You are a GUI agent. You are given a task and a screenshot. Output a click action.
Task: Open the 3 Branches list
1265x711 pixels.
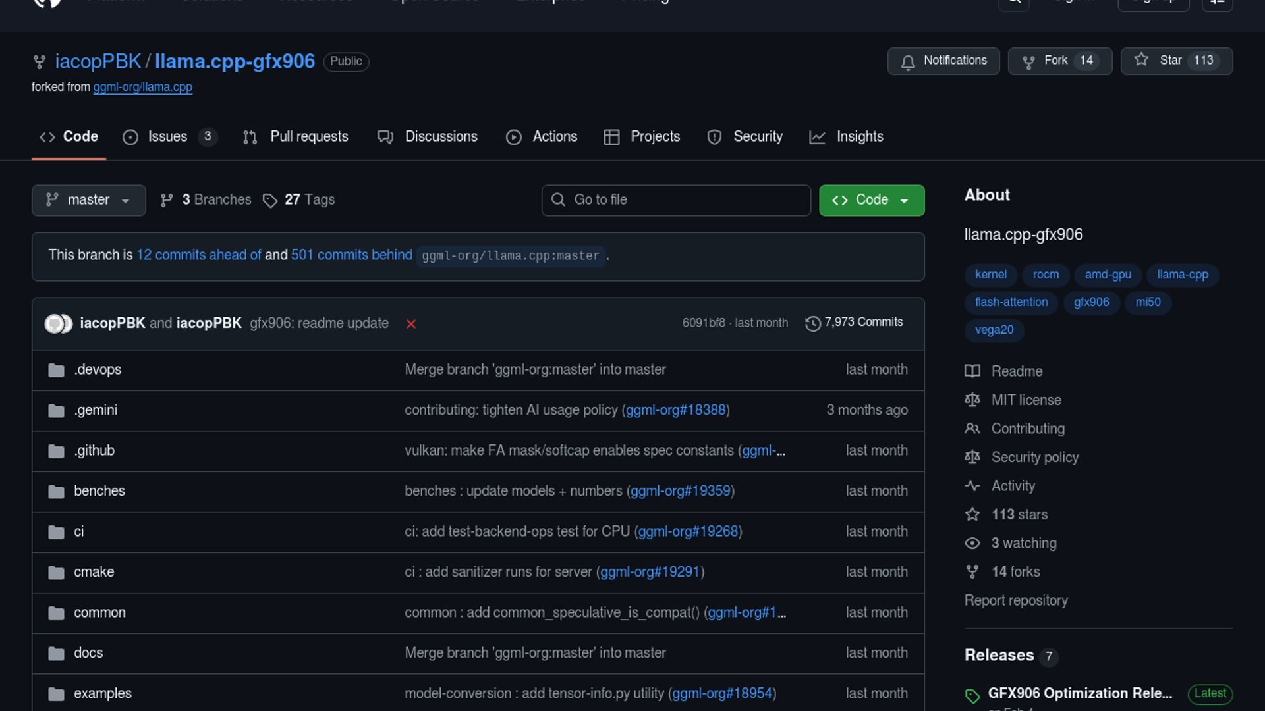[206, 200]
